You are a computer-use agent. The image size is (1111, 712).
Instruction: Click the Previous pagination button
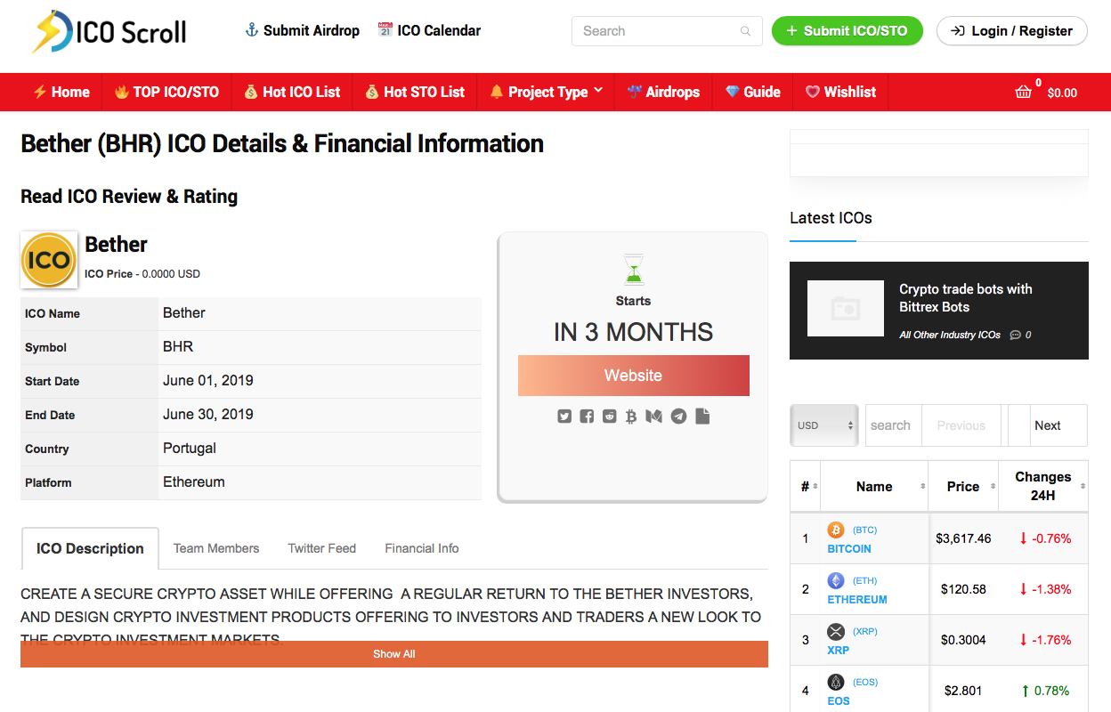tap(961, 425)
